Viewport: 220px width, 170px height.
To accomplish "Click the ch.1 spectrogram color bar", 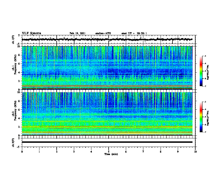I will (201, 71).
